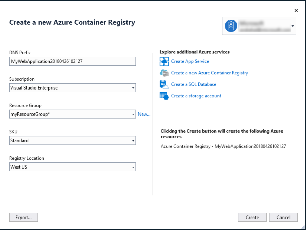Click the Cancel button
Screen dimensions: 306x230
283,217
